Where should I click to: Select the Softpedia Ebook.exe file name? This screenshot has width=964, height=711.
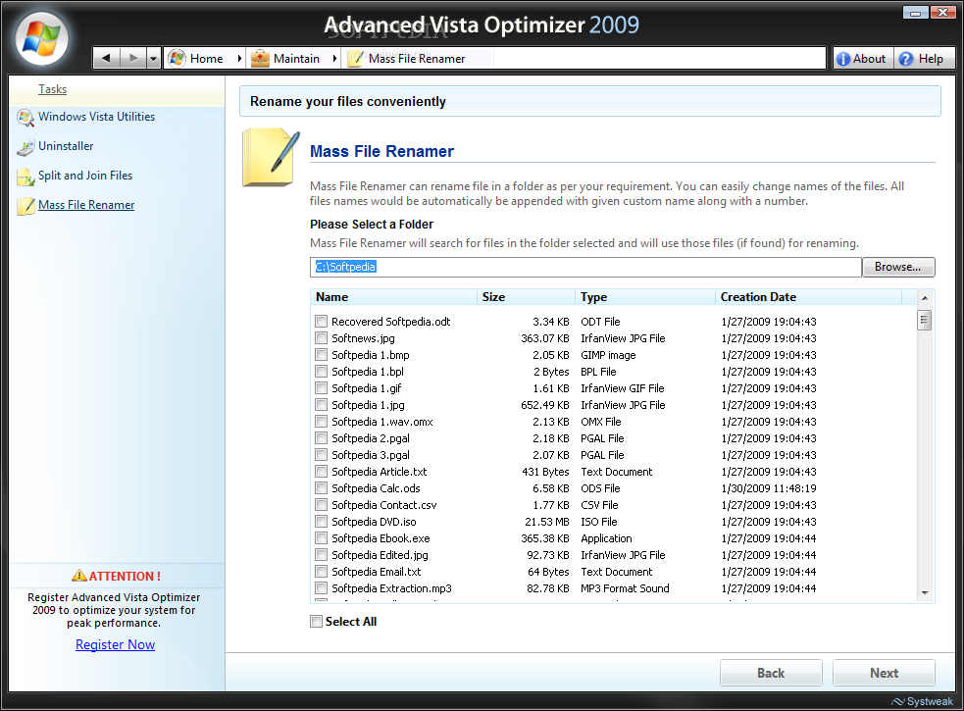click(381, 537)
